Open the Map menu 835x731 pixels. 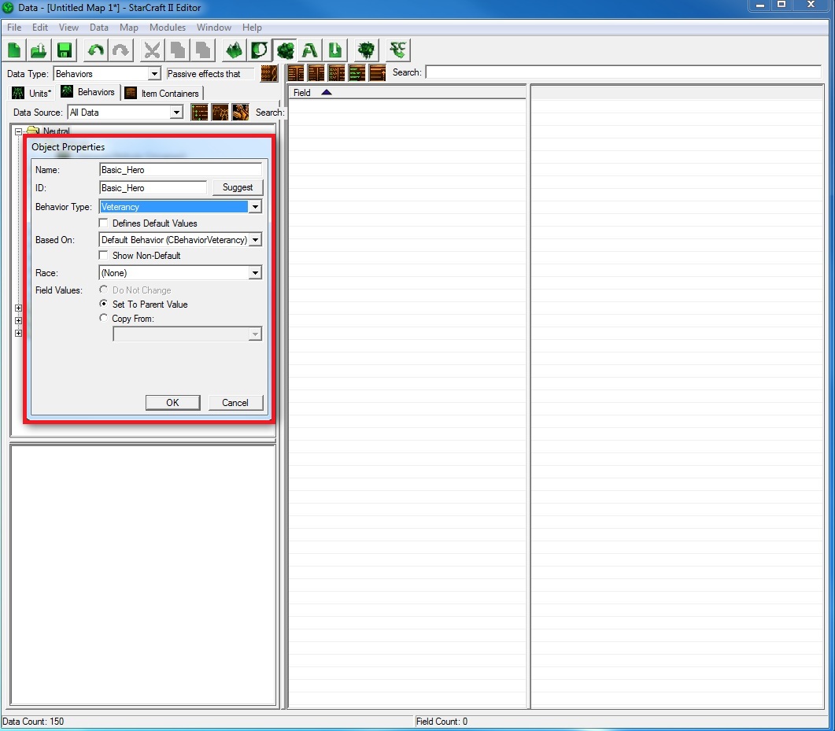pos(129,28)
